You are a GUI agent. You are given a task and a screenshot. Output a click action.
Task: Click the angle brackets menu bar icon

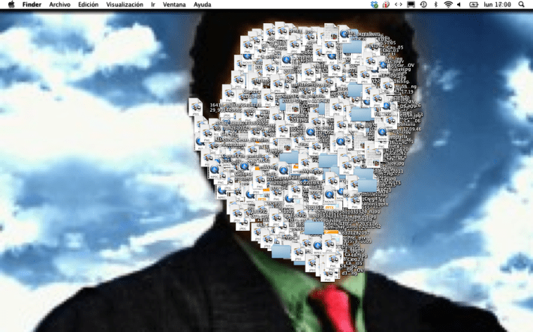(399, 4)
